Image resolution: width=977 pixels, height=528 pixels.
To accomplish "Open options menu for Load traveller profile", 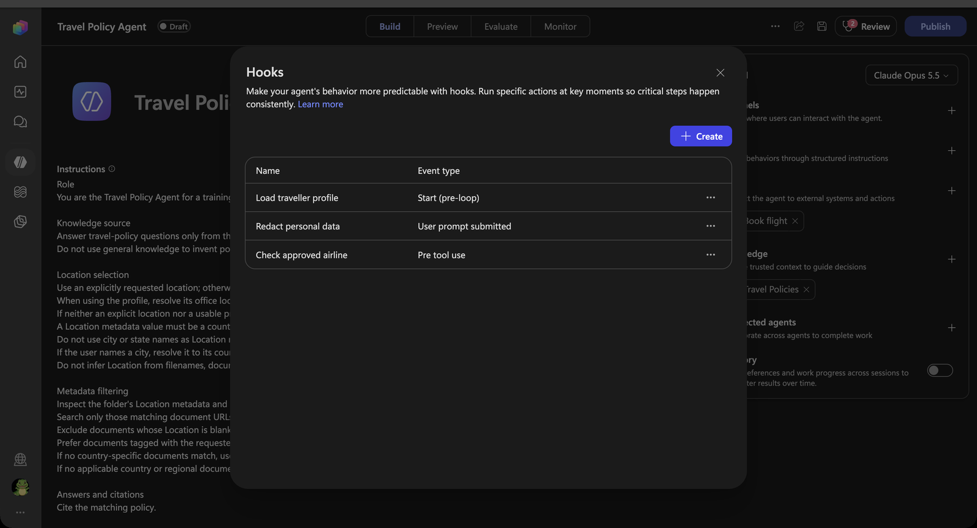I will pyautogui.click(x=711, y=198).
